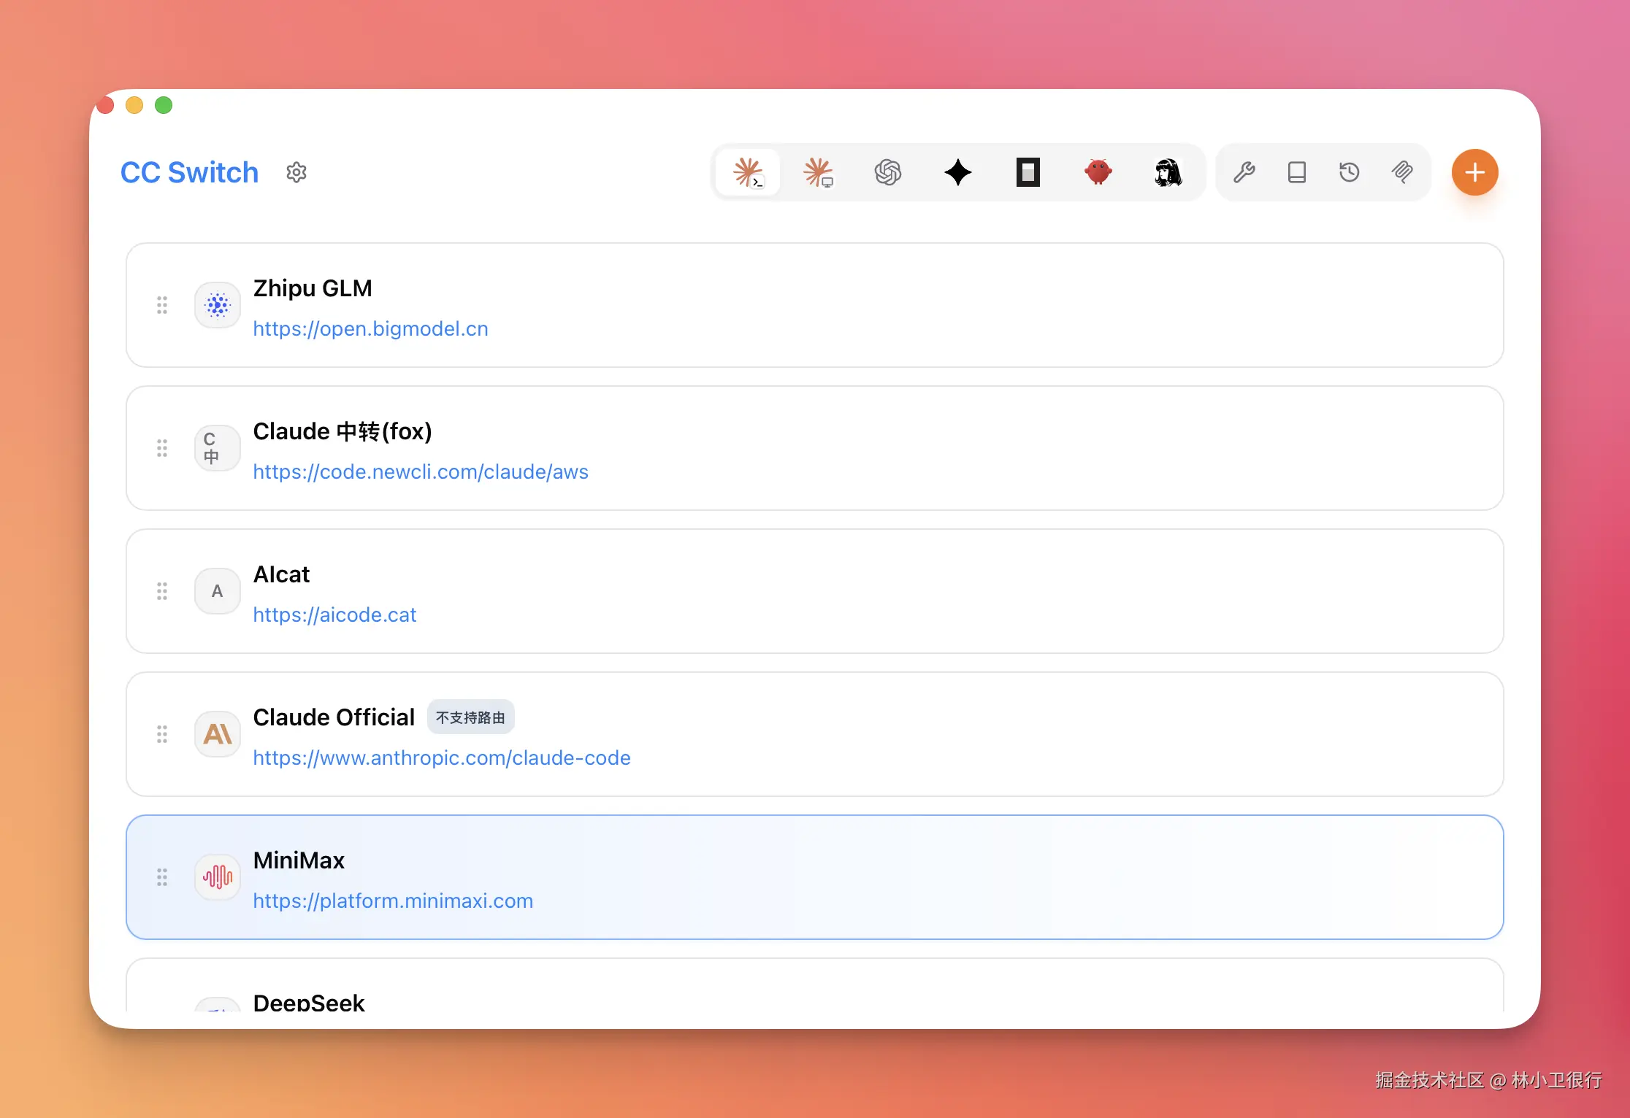Open the https://aicode.cat link

pyautogui.click(x=334, y=615)
